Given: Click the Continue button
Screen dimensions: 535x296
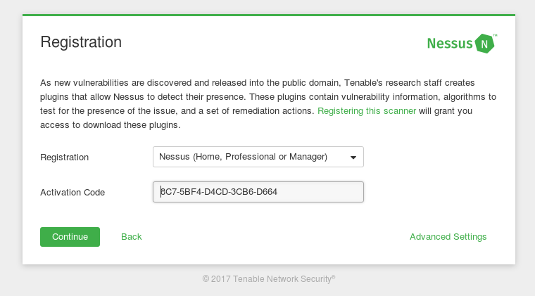Looking at the screenshot, I should click(70, 237).
